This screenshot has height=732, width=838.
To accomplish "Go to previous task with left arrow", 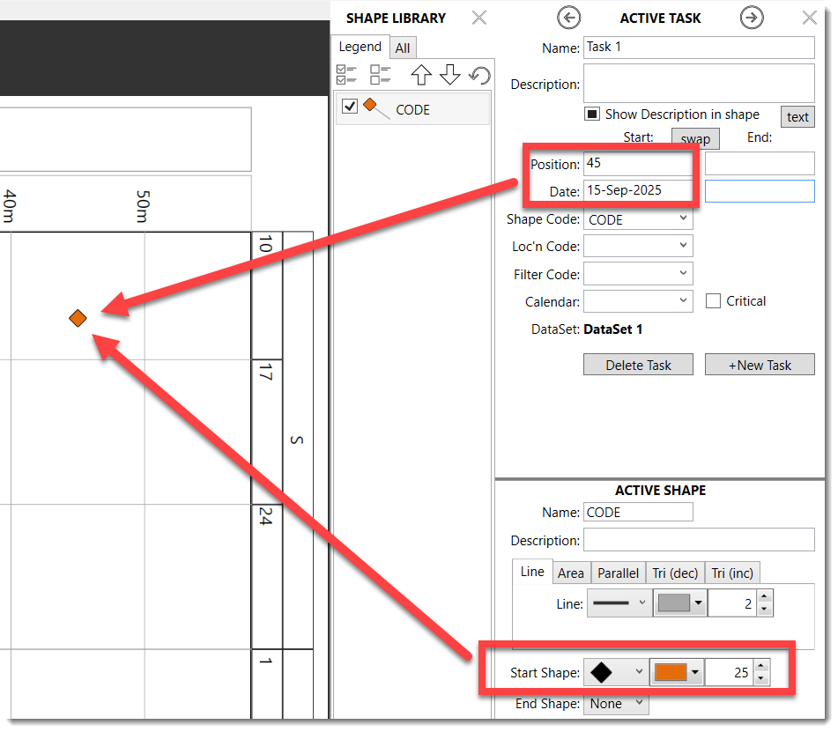I will (x=568, y=18).
